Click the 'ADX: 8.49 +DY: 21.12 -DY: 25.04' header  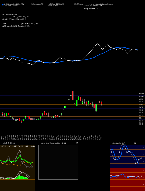[x=18, y=146]
